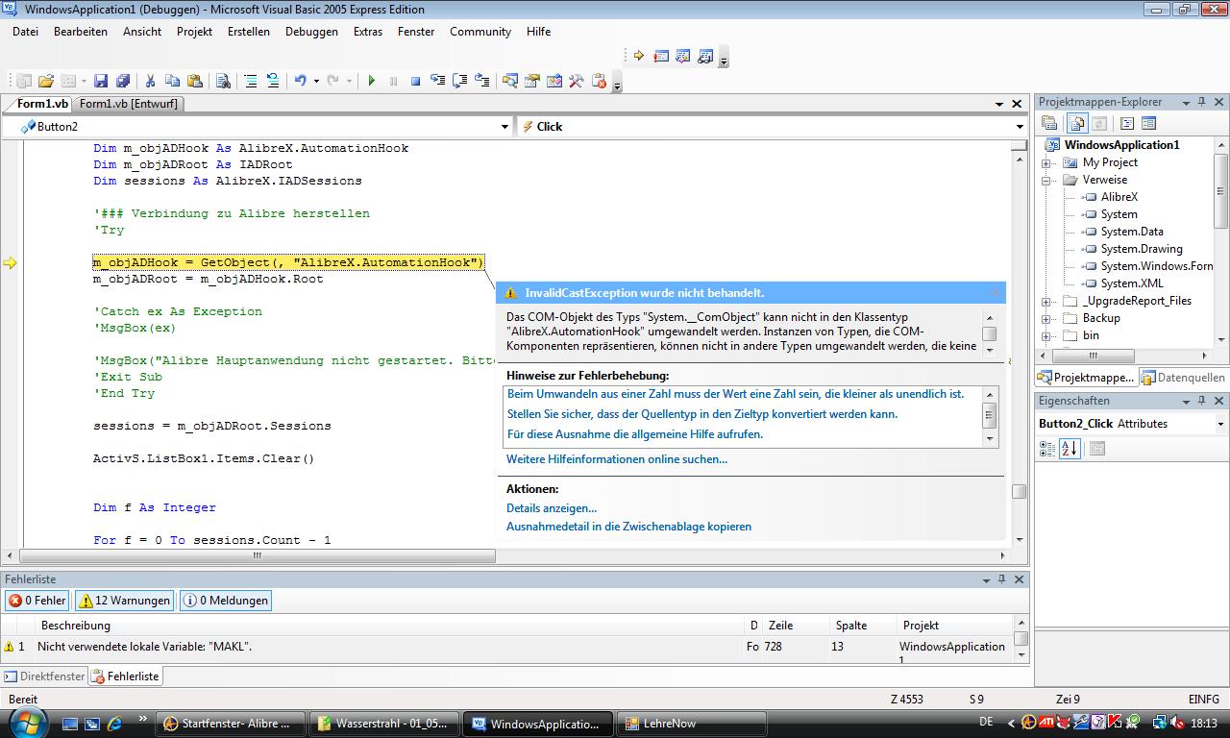Close the InvalidCastException popup
The image size is (1230, 738).
[x=995, y=292]
